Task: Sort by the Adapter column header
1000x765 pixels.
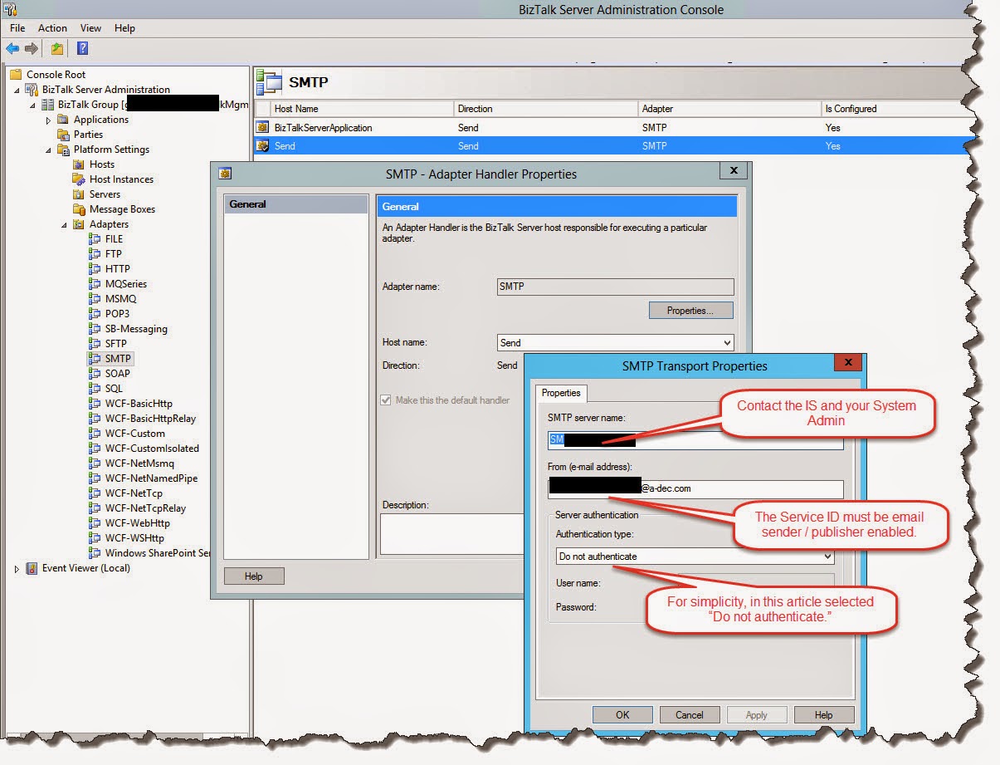Action: 729,109
